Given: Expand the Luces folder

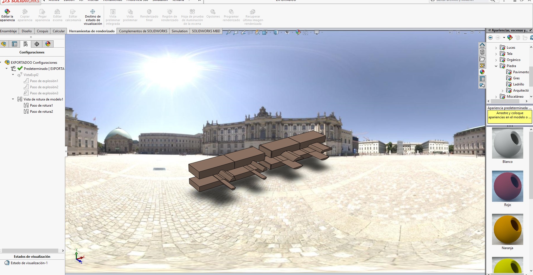Looking at the screenshot, I should coord(496,48).
